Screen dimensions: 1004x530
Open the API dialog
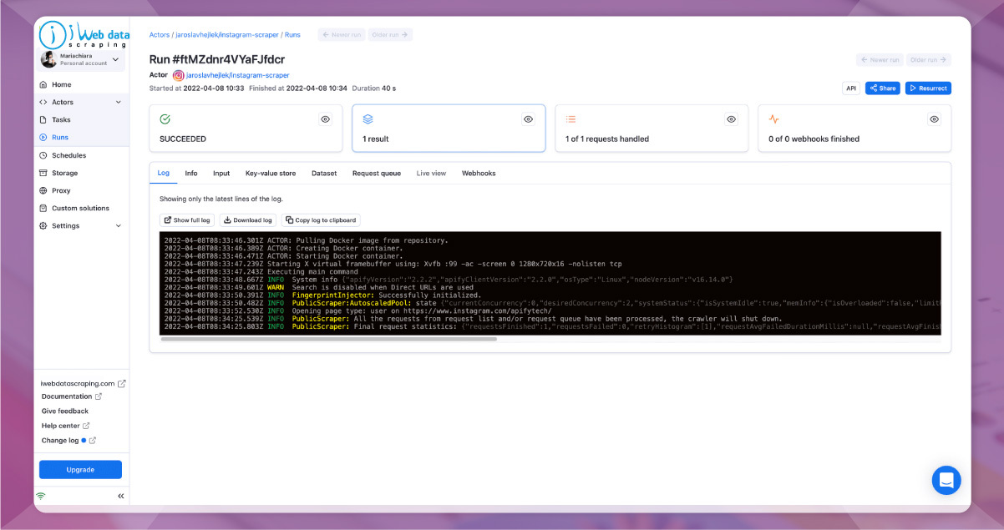pos(850,88)
